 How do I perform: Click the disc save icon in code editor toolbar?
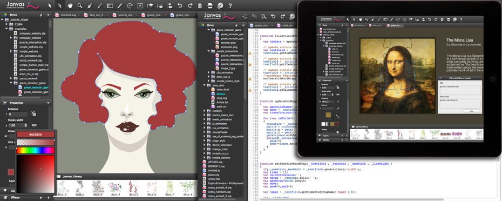point(292,16)
